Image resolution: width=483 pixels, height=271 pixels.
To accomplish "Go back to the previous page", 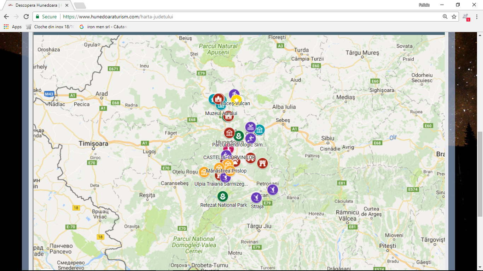I will (6, 17).
